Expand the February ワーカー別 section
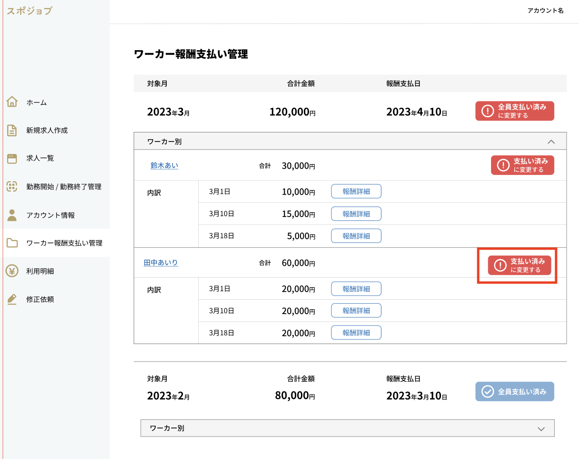The width and height of the screenshot is (579, 459). (541, 428)
